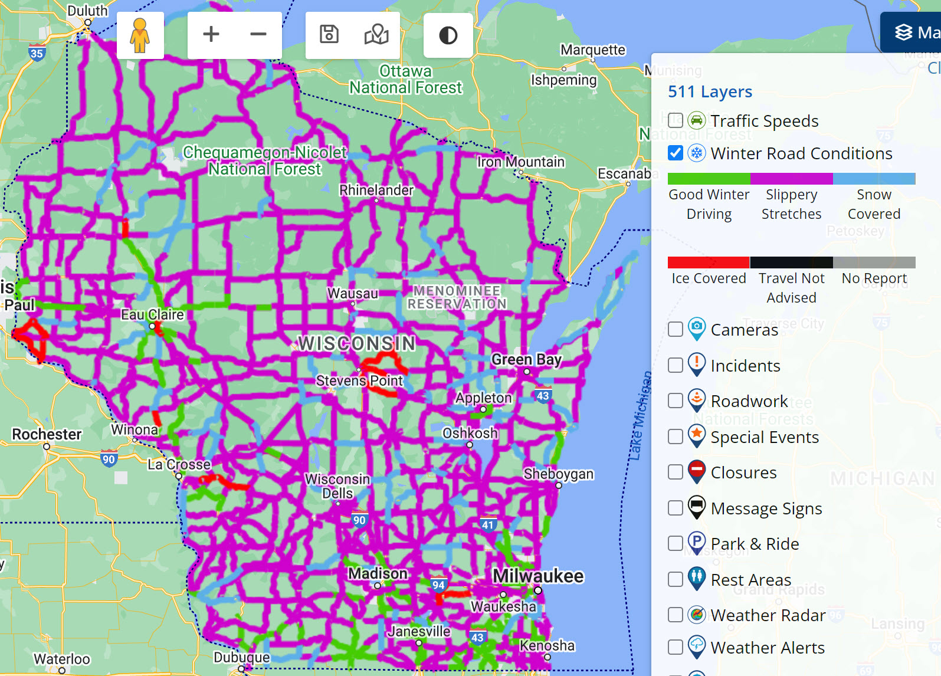
Task: Click the Cameras layer icon
Action: (697, 329)
